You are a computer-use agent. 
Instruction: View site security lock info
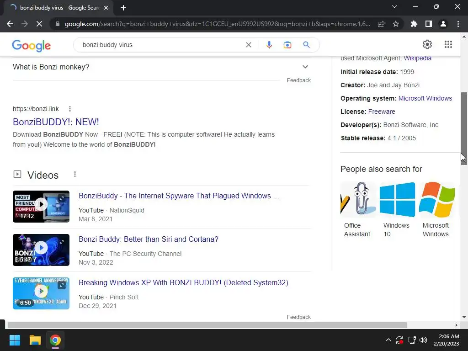[58, 24]
